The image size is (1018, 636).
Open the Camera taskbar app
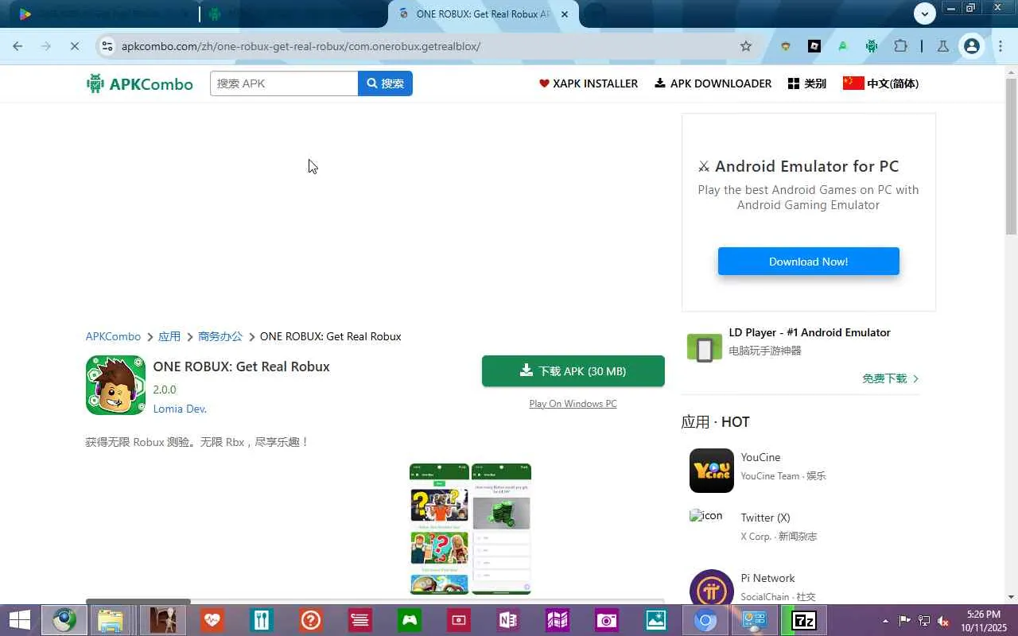[607, 620]
